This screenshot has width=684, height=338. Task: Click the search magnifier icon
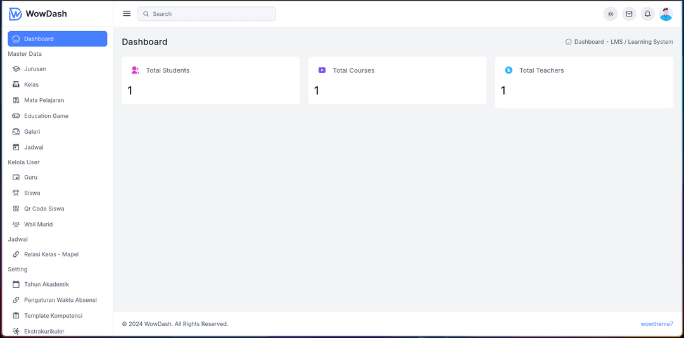point(146,14)
